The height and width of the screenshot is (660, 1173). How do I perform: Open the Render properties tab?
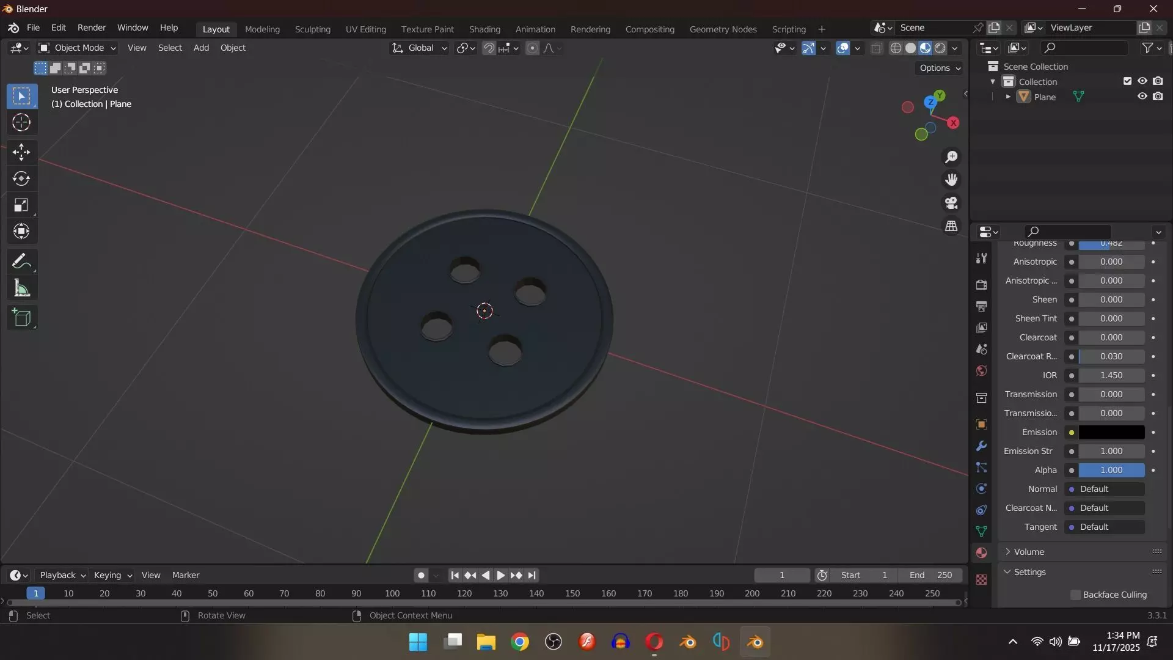[x=982, y=285]
